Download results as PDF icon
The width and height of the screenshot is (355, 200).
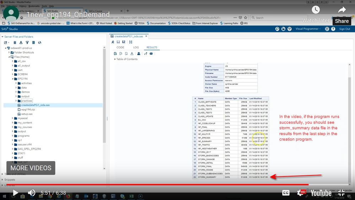pos(121,54)
